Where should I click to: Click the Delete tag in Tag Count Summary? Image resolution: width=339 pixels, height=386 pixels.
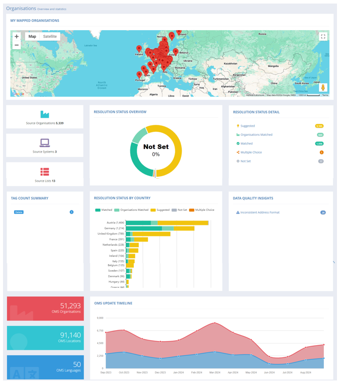click(19, 212)
